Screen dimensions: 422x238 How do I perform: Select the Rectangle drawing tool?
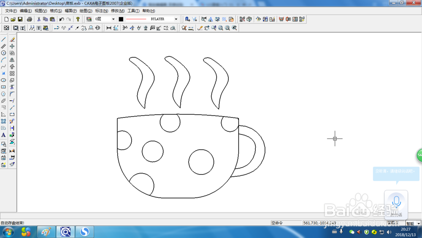pyautogui.click(x=3, y=87)
